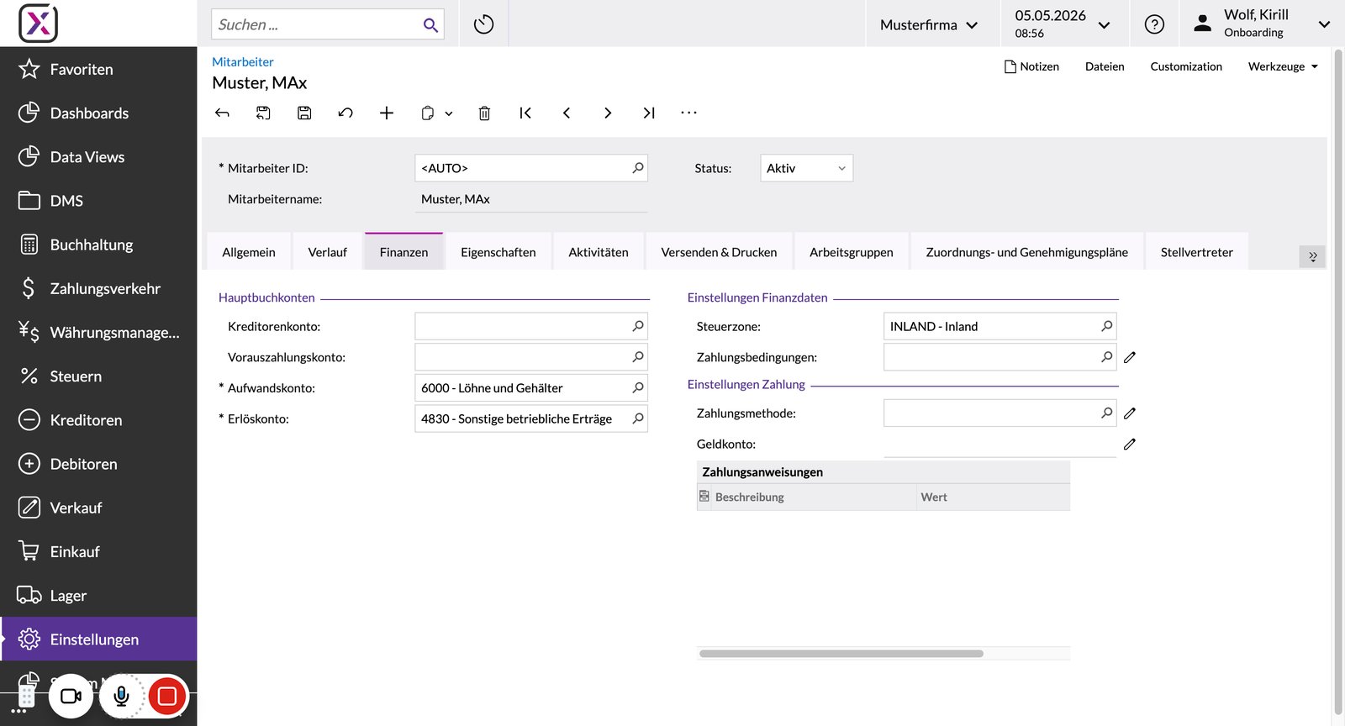Viewport: 1345px width, 726px height.
Task: Go to the next record
Action: tap(608, 113)
